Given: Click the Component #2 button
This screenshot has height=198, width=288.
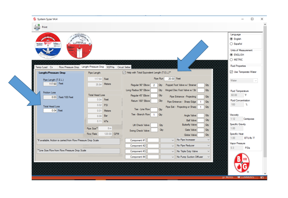Looking at the screenshot, I should pos(136,146).
